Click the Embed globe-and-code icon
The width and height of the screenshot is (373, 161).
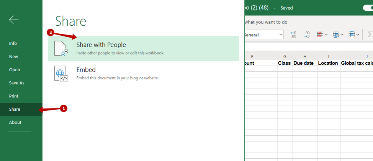pos(61,74)
